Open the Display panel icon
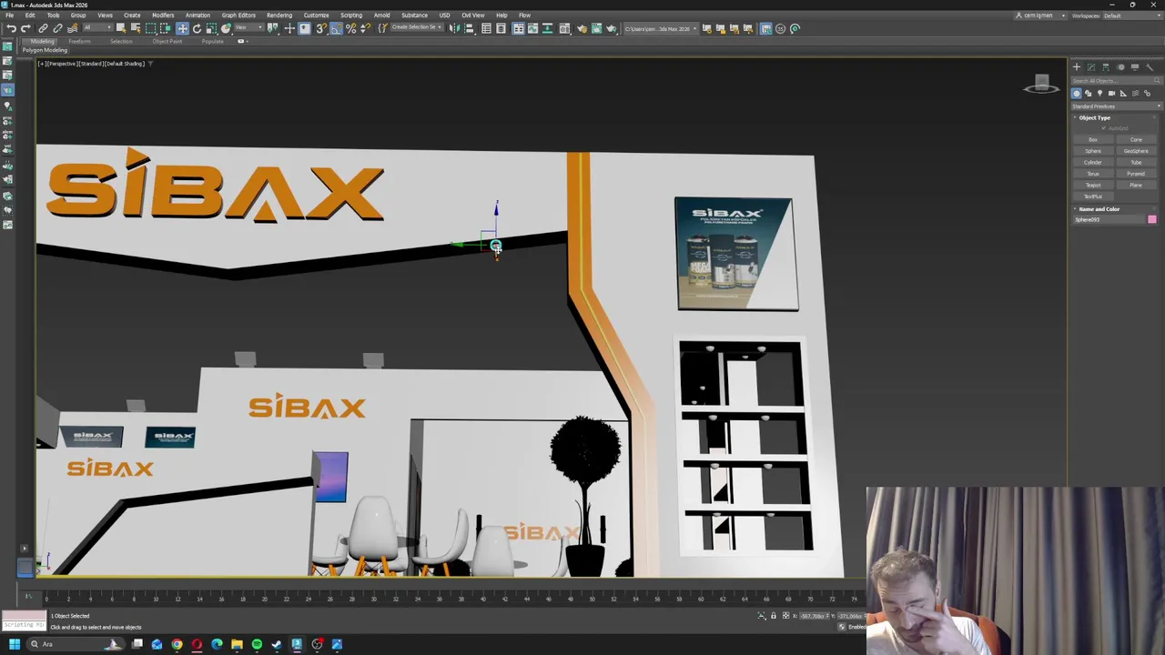Screen dimensions: 1165x655 point(1135,67)
